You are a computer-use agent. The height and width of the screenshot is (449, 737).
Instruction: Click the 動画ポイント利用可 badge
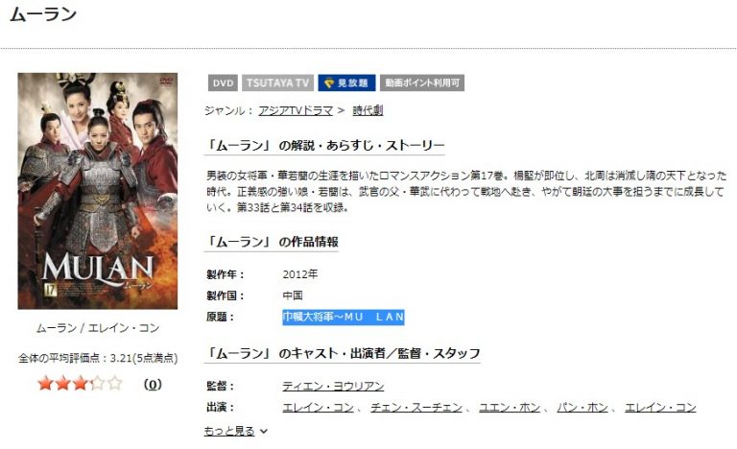(422, 83)
